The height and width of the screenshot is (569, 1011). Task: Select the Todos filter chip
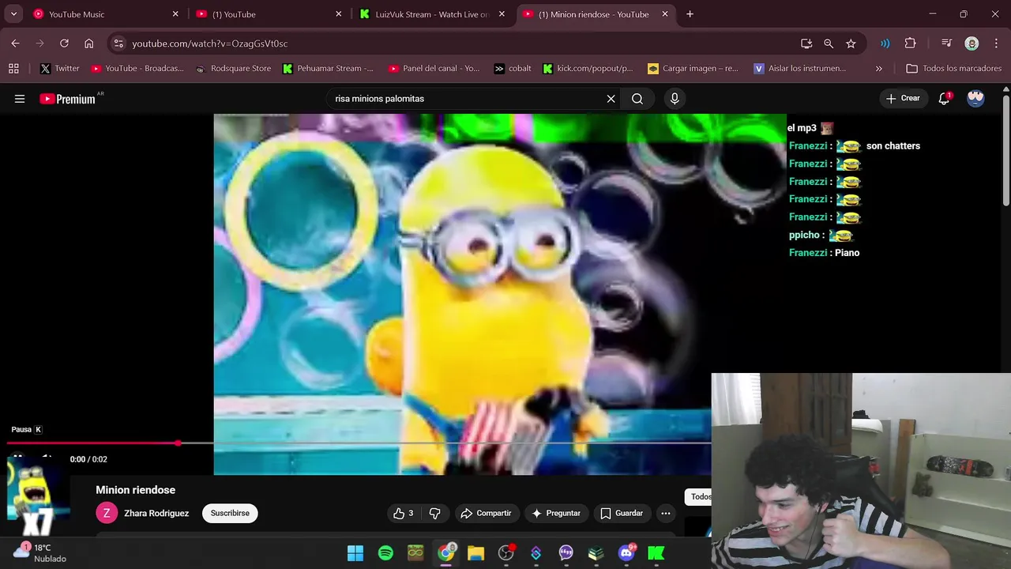pos(698,496)
